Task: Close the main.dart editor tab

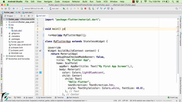Action: [x=47, y=16]
